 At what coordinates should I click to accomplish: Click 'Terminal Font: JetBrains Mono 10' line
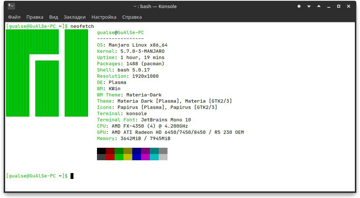[144, 120]
